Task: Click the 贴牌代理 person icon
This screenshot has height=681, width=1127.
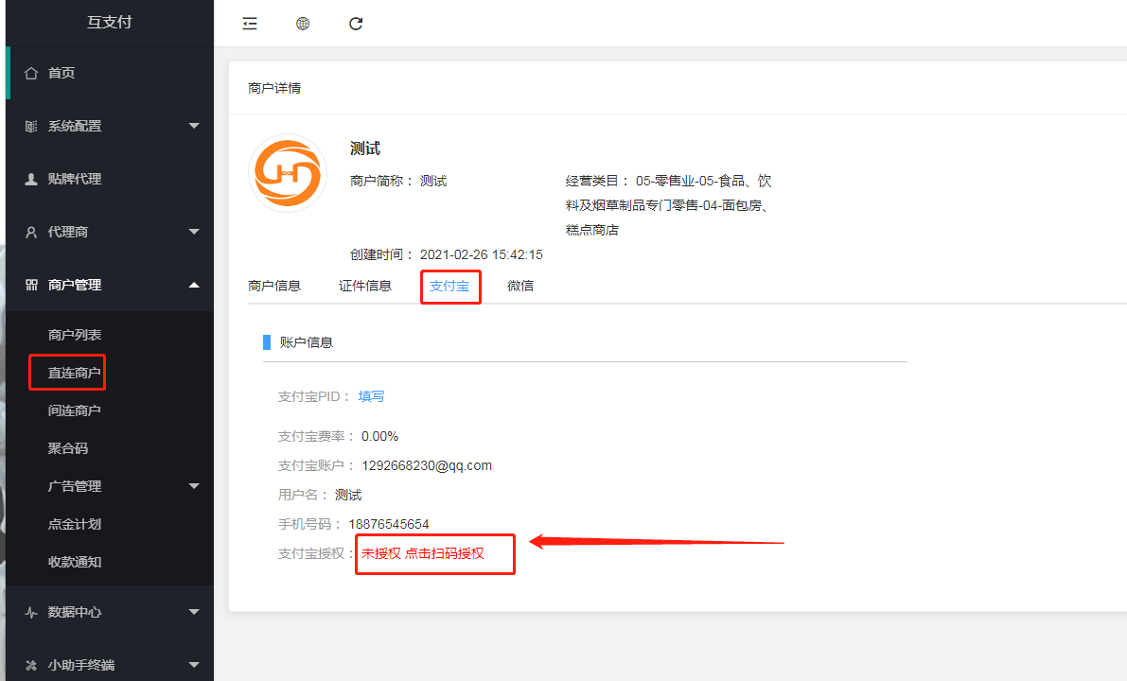Action: click(x=31, y=179)
